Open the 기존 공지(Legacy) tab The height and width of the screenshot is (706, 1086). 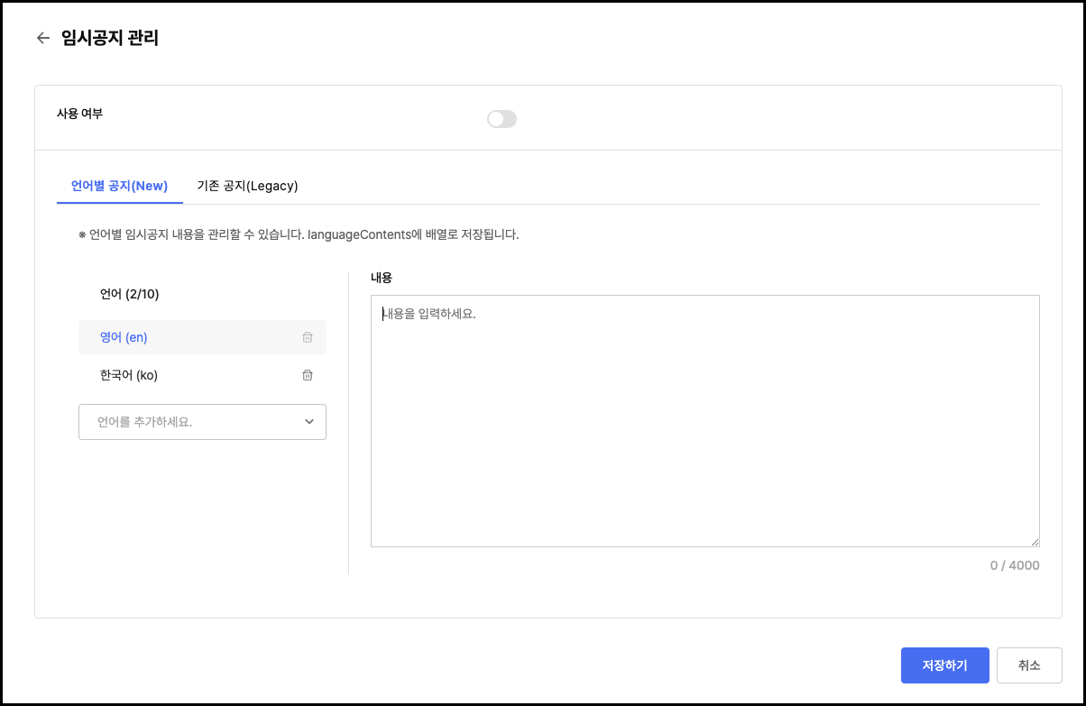(247, 186)
